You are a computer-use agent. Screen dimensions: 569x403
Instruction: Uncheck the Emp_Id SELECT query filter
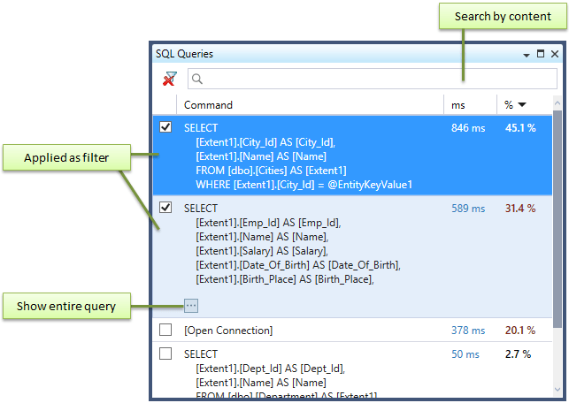pos(165,208)
